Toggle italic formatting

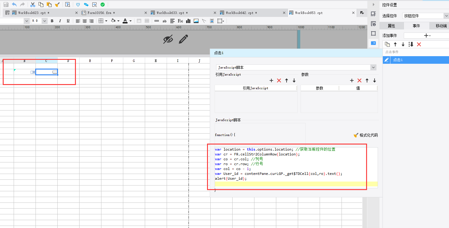point(60,21)
